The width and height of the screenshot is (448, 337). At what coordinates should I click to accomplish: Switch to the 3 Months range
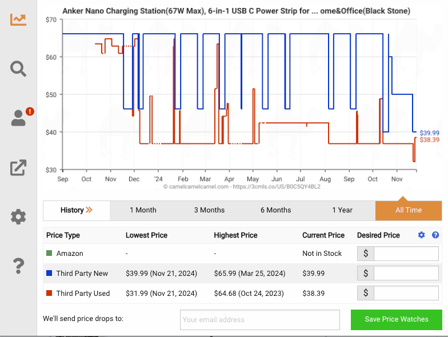tap(209, 210)
